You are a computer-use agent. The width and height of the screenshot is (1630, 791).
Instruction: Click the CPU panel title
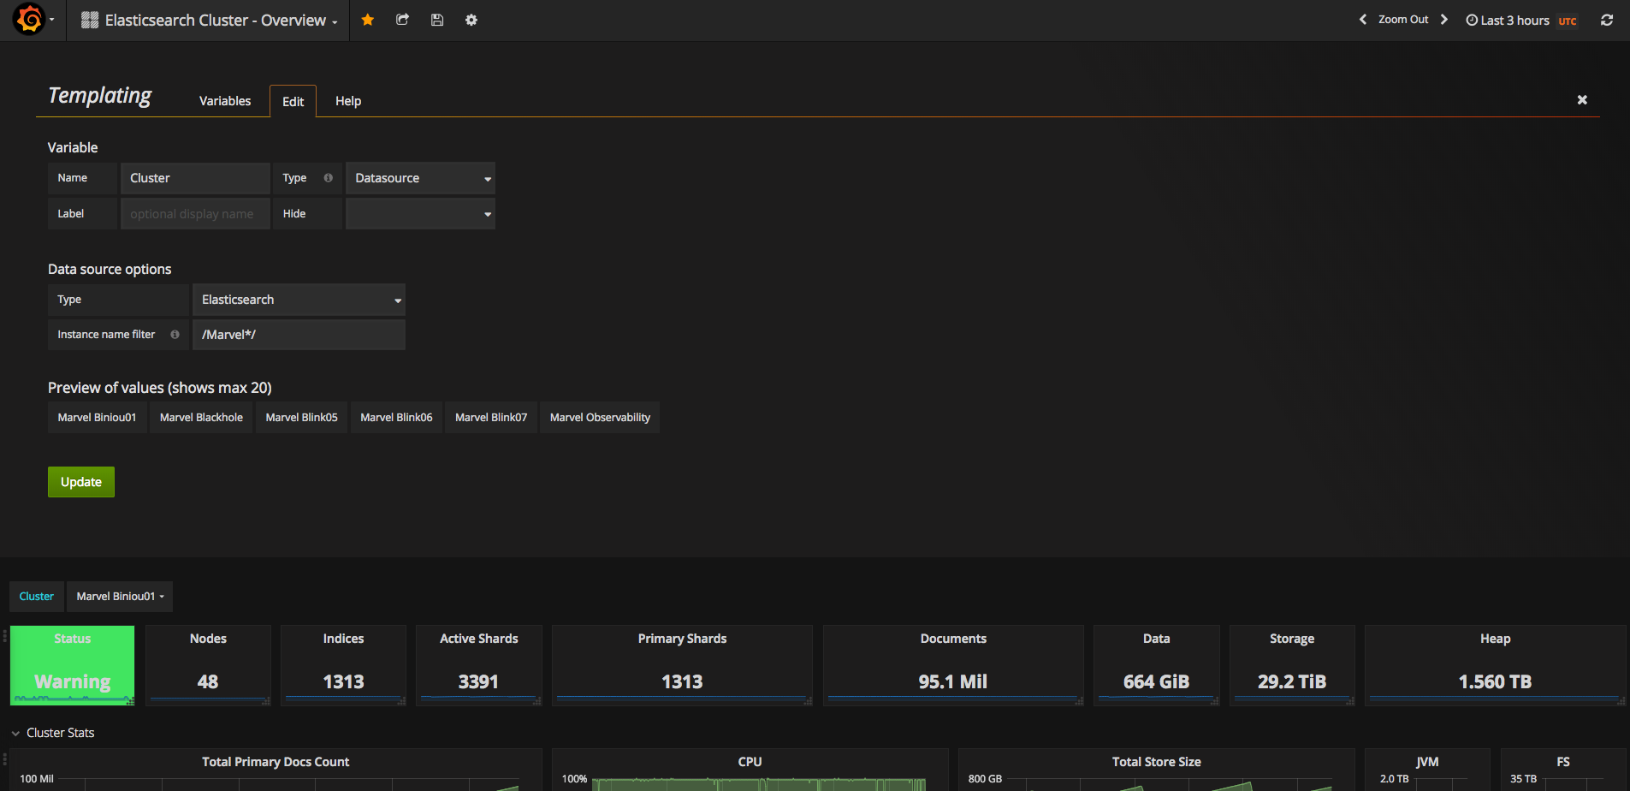tap(750, 762)
